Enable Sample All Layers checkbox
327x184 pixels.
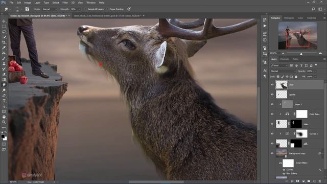(x=85, y=9)
